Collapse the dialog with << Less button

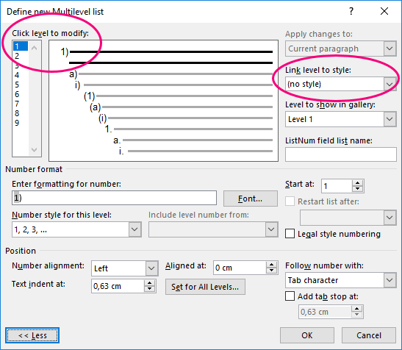(32, 335)
